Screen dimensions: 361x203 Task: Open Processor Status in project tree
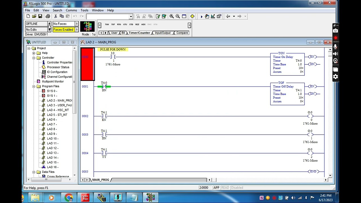[x=56, y=67]
